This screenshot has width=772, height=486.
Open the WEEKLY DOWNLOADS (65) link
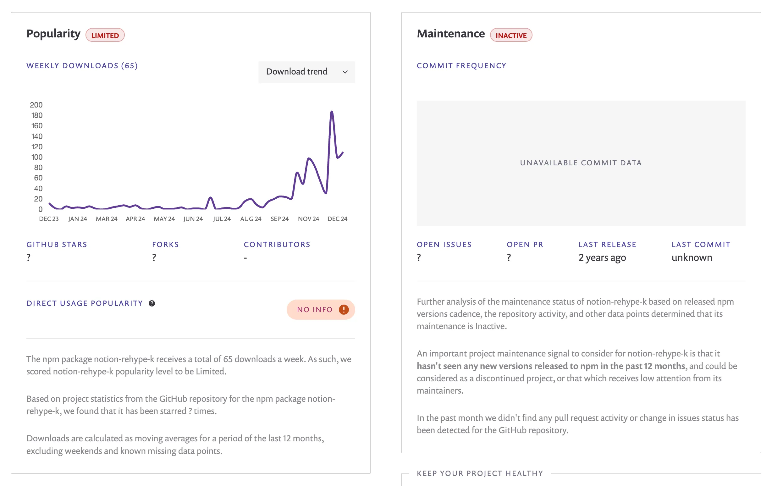click(x=82, y=66)
